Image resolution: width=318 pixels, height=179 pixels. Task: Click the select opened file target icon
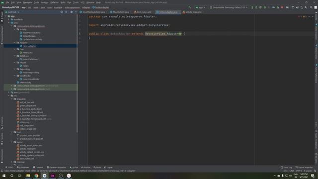pos(62,12)
